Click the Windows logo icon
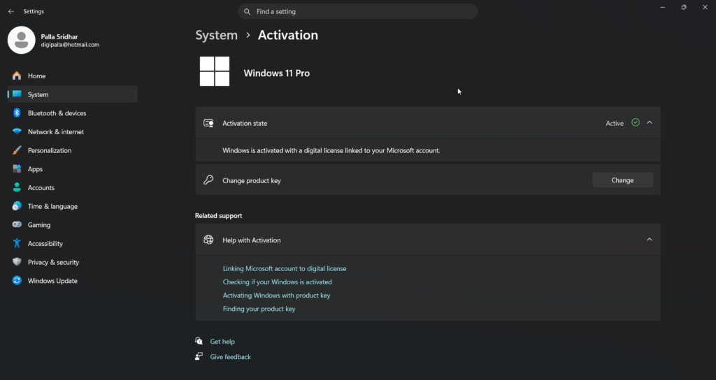Image resolution: width=716 pixels, height=380 pixels. pyautogui.click(x=215, y=71)
